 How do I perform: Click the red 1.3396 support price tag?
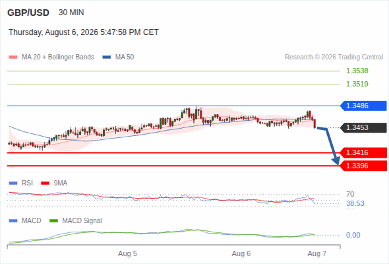click(363, 166)
